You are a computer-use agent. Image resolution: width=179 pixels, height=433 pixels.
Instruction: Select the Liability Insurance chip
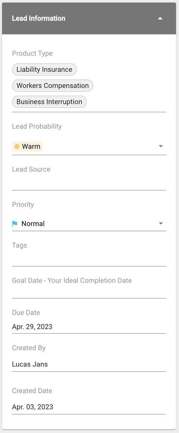point(44,69)
